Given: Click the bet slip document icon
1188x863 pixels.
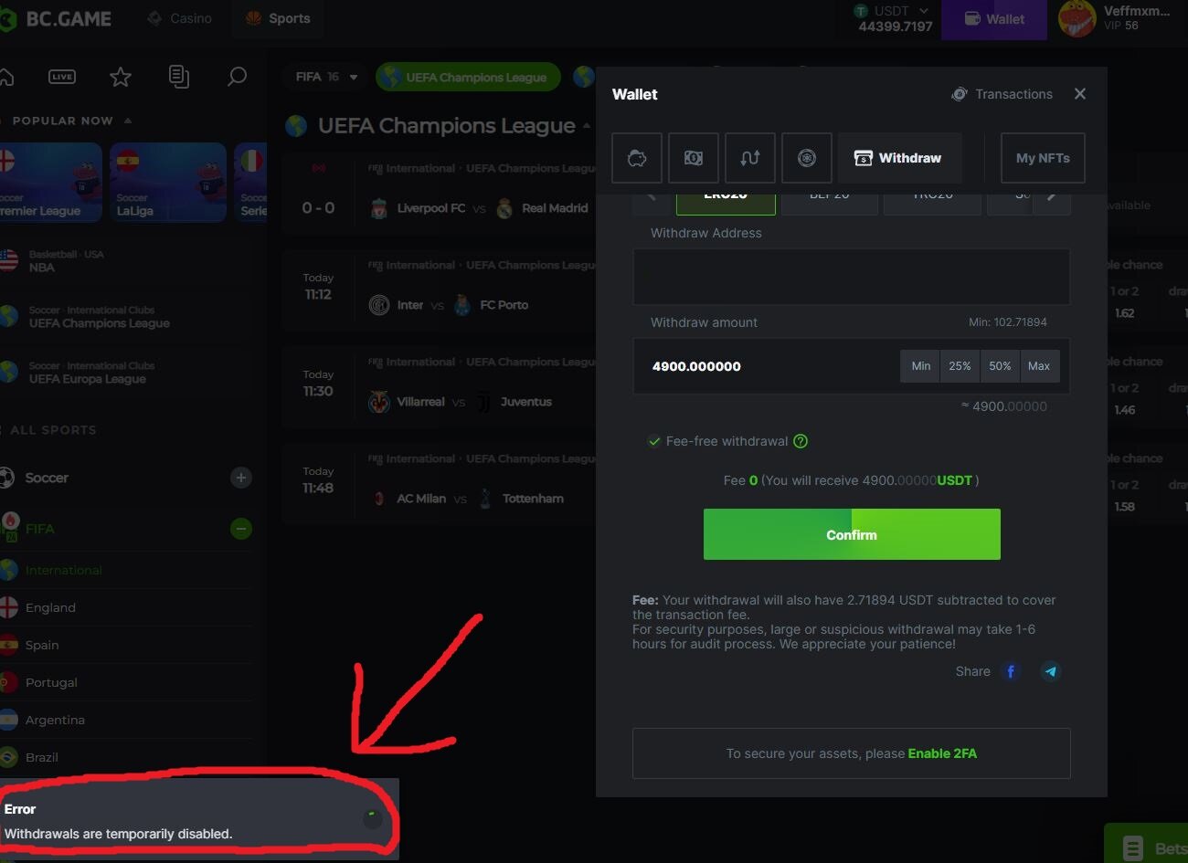Looking at the screenshot, I should pyautogui.click(x=179, y=78).
